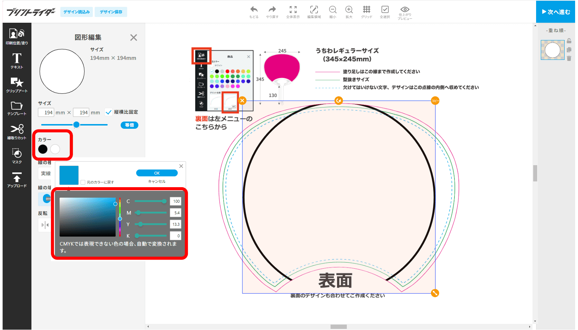Image resolution: width=578 pixels, height=330 pixels.
Task: Click the 全体表示 fit-all icon
Action: (293, 12)
